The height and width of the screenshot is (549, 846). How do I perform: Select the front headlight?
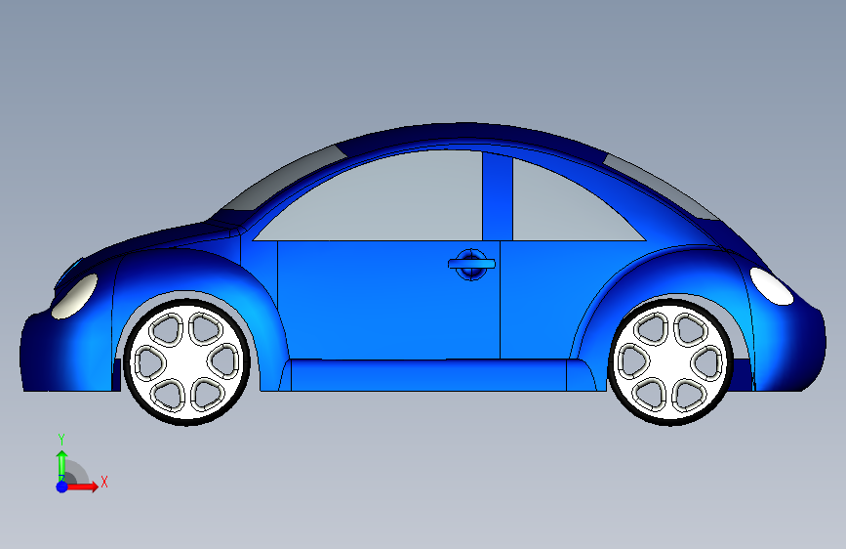[74, 296]
